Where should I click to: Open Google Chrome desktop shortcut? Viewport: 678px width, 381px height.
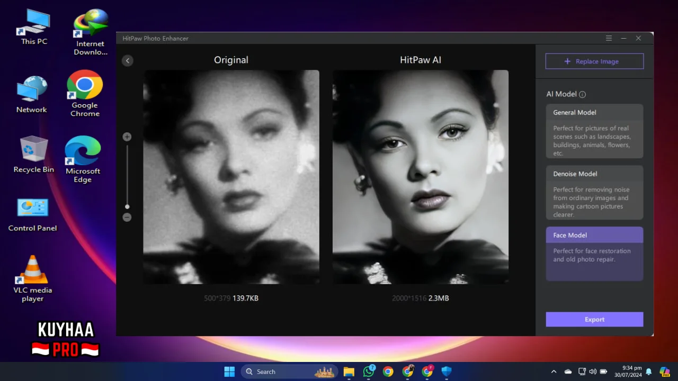[x=85, y=93]
